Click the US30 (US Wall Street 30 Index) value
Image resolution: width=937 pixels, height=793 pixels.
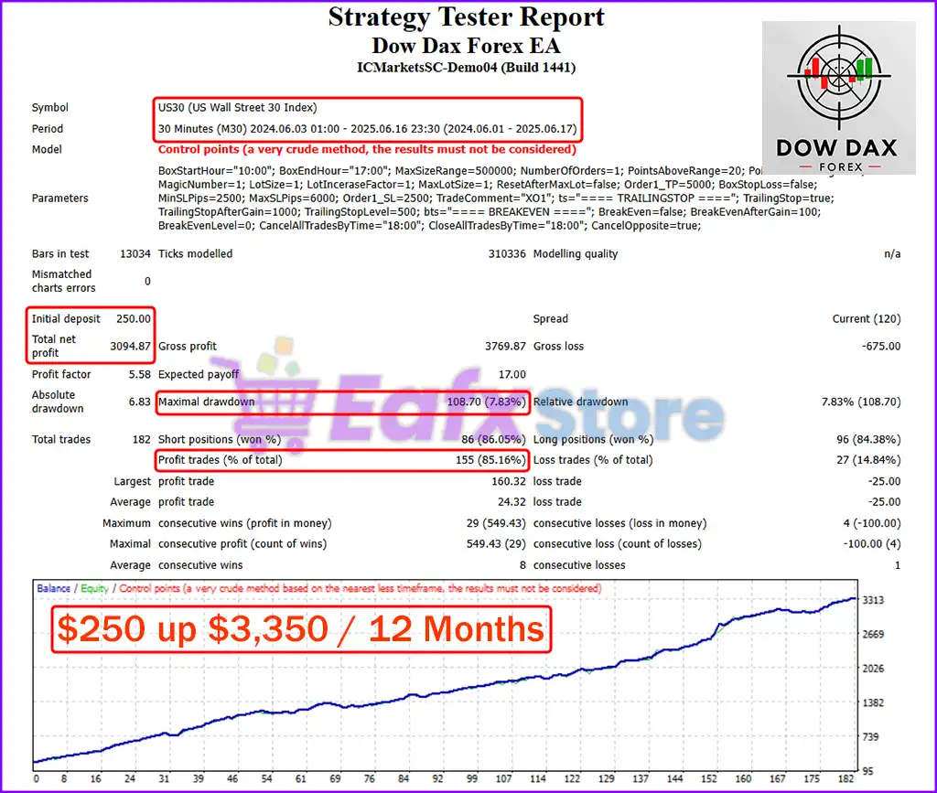237,108
